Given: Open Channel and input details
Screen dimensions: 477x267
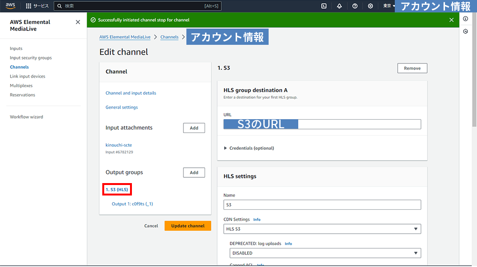Looking at the screenshot, I should (131, 93).
